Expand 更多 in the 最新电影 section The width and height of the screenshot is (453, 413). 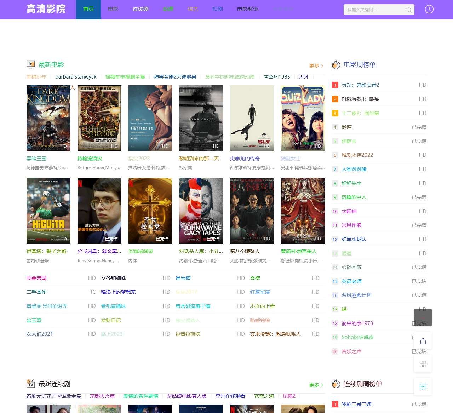(x=316, y=66)
